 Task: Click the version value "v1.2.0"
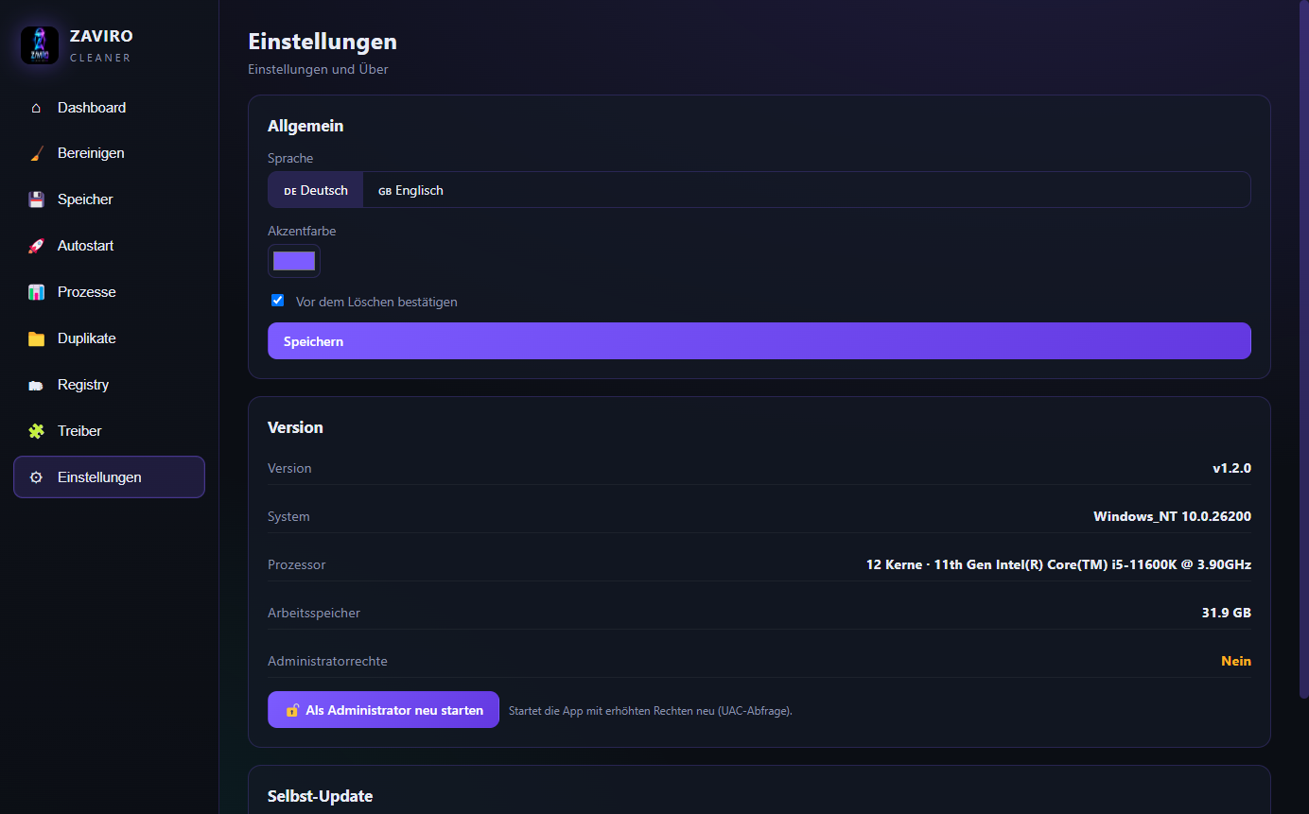[x=1231, y=468]
